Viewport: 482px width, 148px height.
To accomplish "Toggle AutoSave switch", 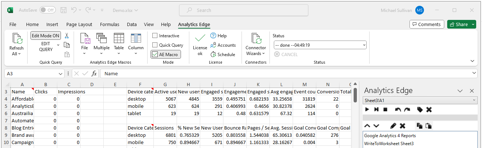I will tap(48, 10).
